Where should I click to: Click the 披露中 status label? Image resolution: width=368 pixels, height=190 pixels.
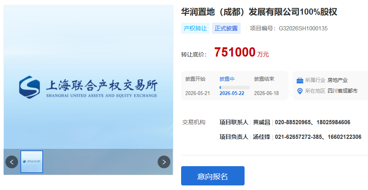pos(227,79)
